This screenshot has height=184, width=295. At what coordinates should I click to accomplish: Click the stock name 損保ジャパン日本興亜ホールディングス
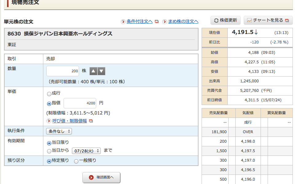(x=68, y=34)
